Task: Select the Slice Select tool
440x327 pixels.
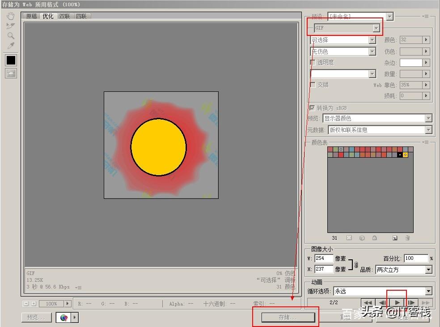Action: (11, 26)
